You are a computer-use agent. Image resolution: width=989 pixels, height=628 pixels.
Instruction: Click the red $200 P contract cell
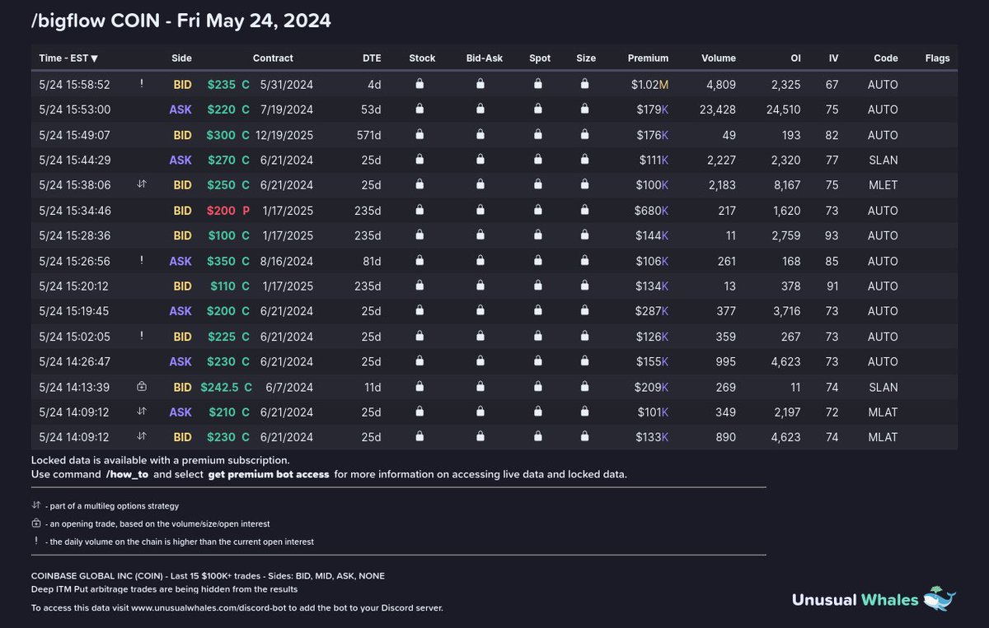point(228,210)
